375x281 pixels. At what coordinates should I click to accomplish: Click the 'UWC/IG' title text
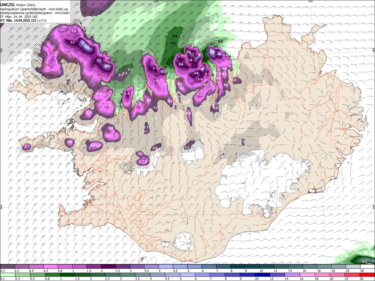[7, 5]
